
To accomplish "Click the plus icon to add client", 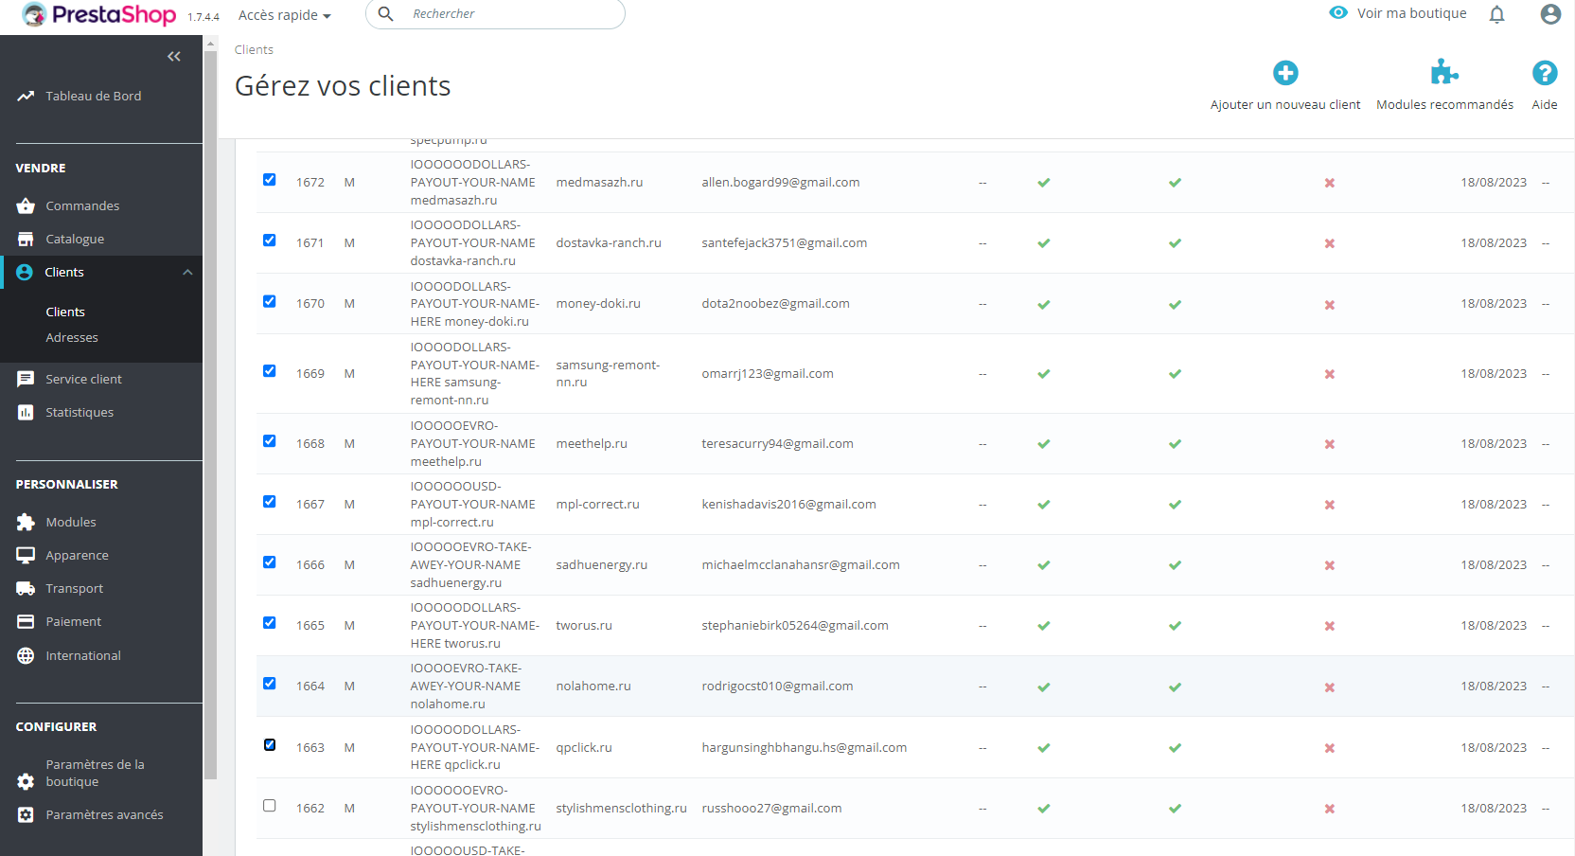I will point(1285,73).
